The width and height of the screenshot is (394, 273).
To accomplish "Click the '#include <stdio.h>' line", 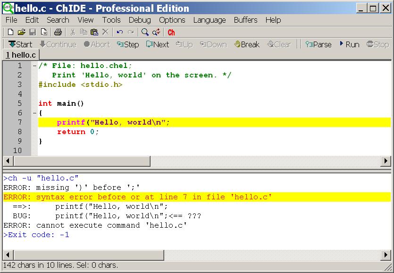I will tap(80, 85).
